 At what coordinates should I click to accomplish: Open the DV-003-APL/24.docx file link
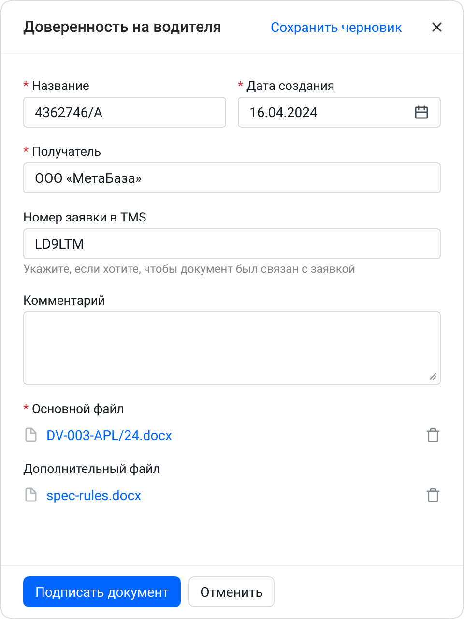(x=109, y=435)
